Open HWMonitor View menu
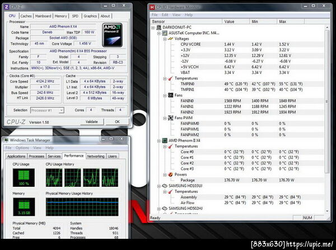The height and width of the screenshot is (250, 336). coord(176,15)
